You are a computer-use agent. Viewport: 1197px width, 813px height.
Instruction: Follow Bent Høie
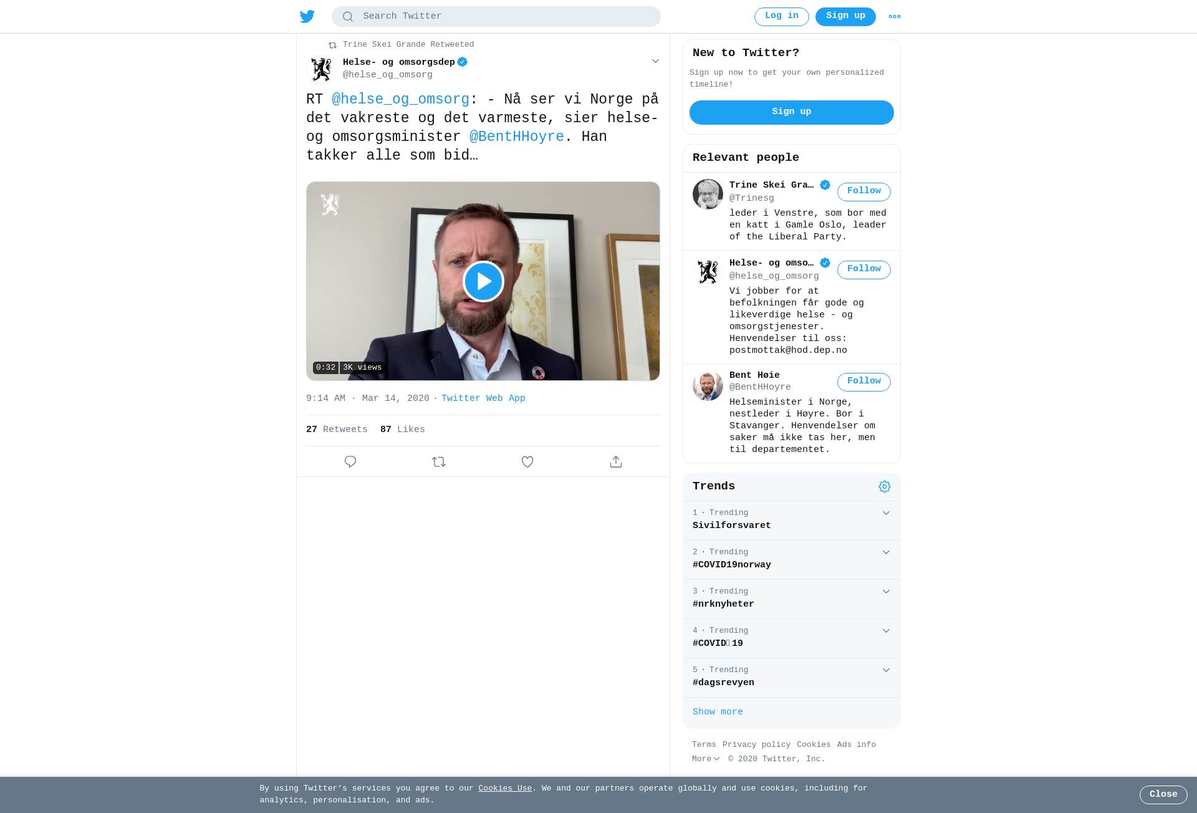(x=864, y=382)
